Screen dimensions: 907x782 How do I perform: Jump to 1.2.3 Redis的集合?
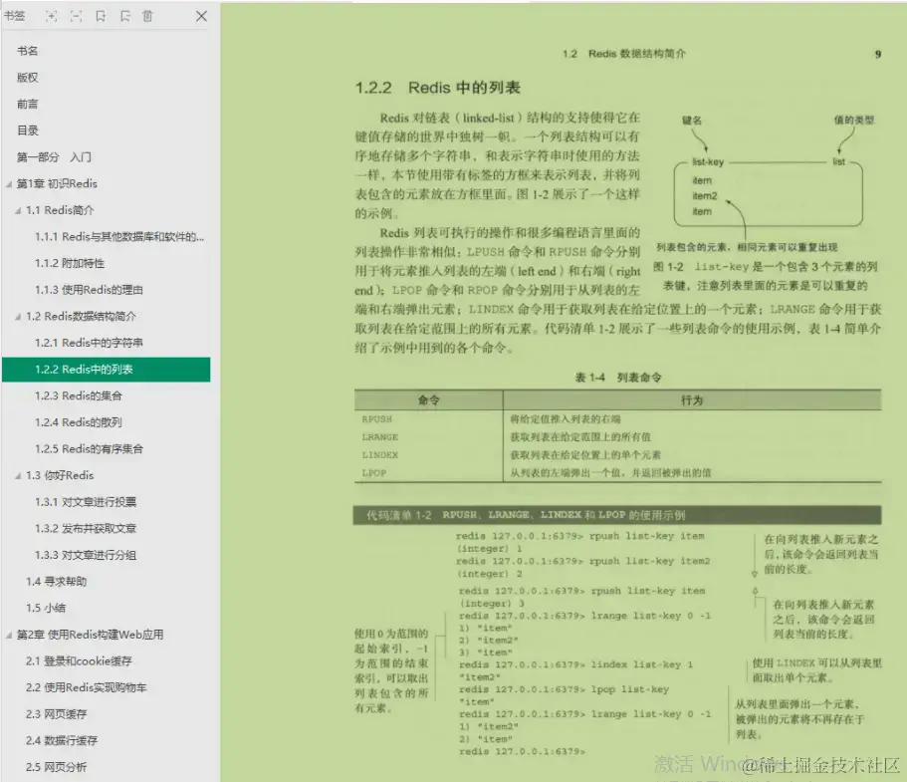coord(78,395)
